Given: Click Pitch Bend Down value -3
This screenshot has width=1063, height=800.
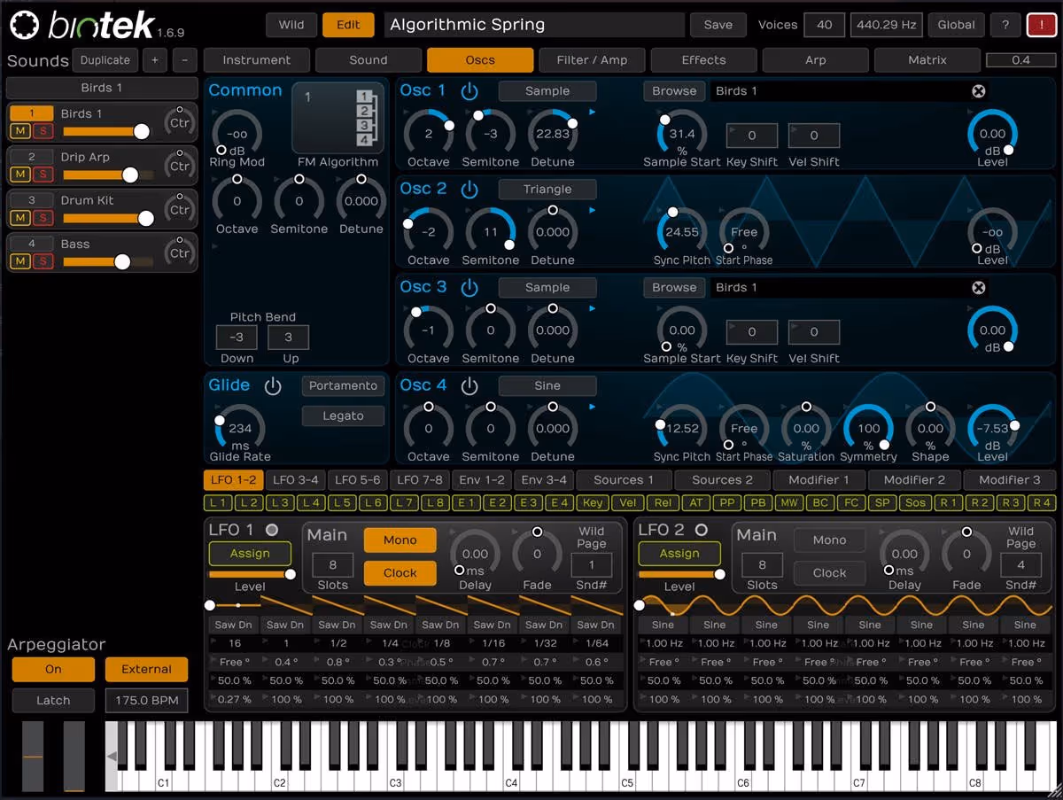Looking at the screenshot, I should (x=237, y=338).
